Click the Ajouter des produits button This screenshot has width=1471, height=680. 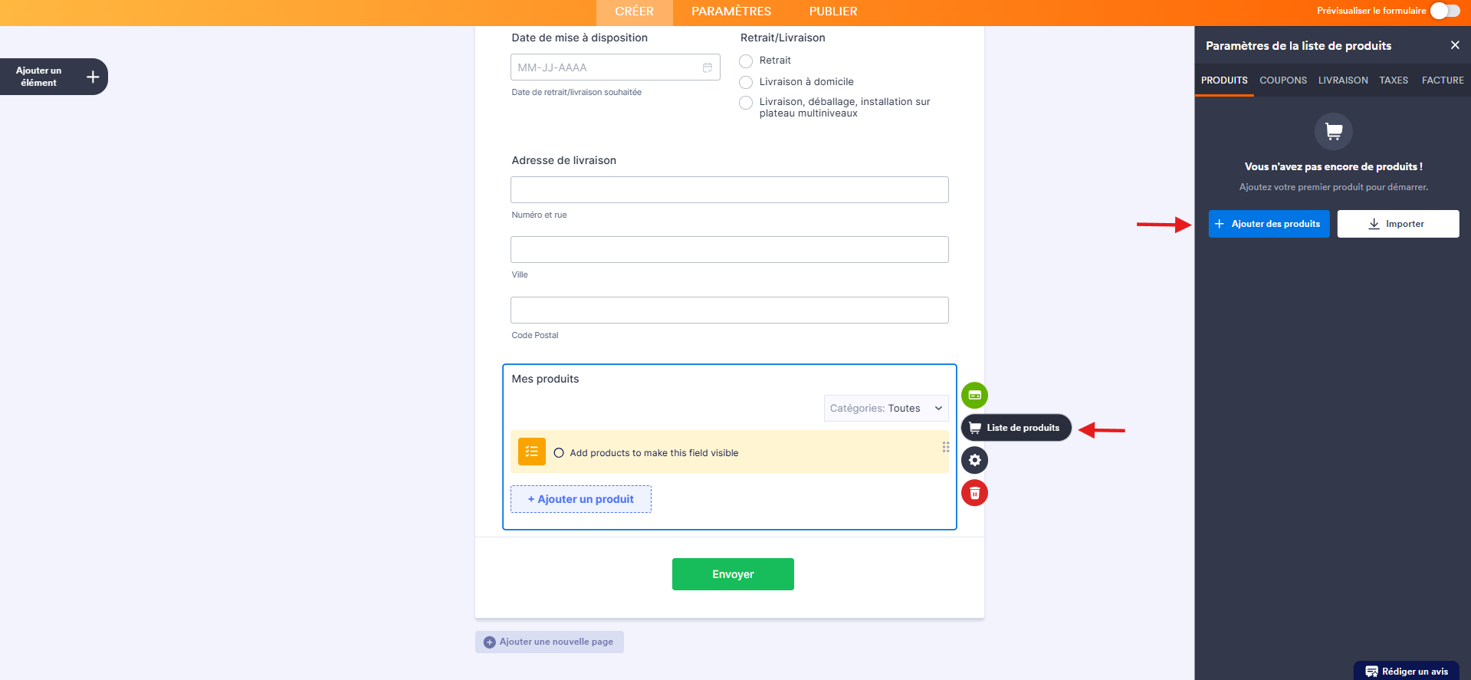[1269, 224]
